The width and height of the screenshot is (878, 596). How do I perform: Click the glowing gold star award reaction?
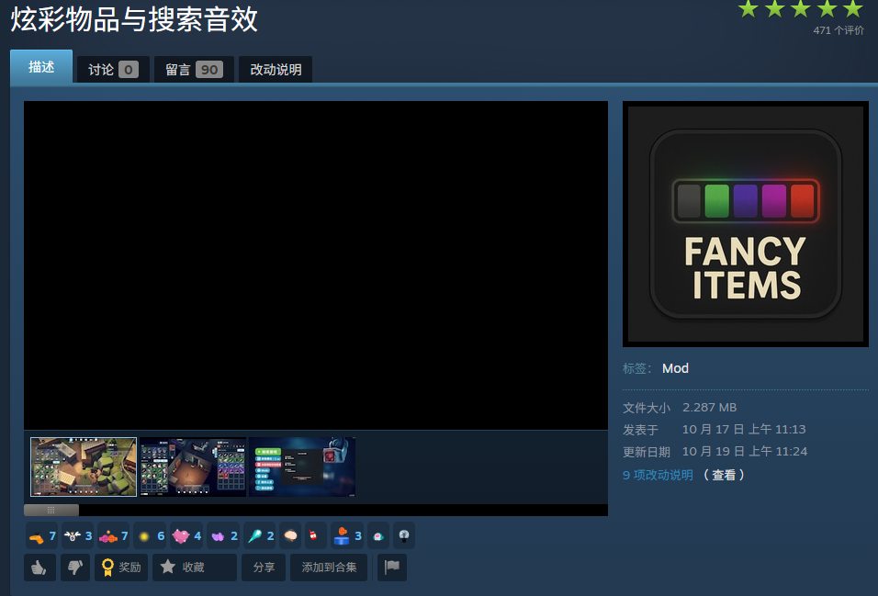[143, 535]
